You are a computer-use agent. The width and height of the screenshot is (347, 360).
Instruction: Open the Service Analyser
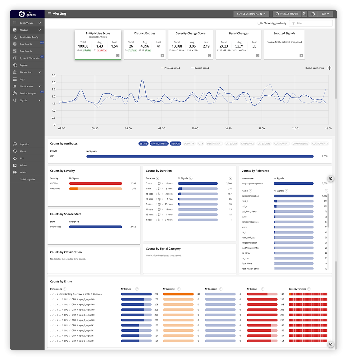click(x=29, y=93)
